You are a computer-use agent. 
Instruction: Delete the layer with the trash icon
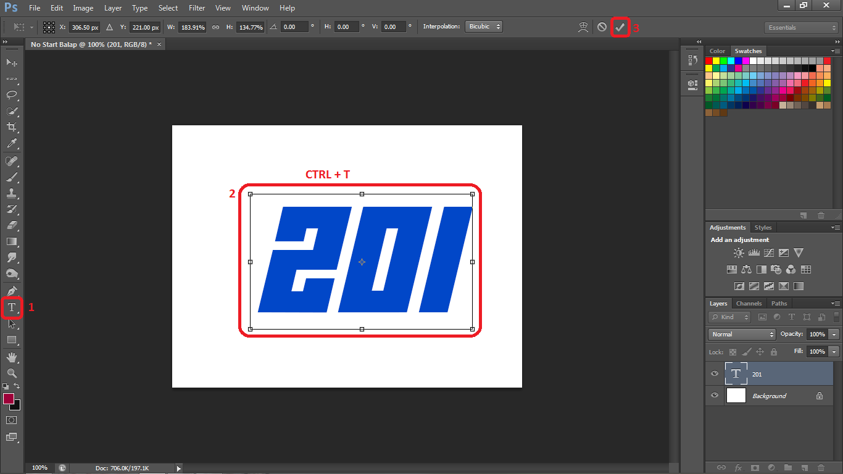(821, 468)
